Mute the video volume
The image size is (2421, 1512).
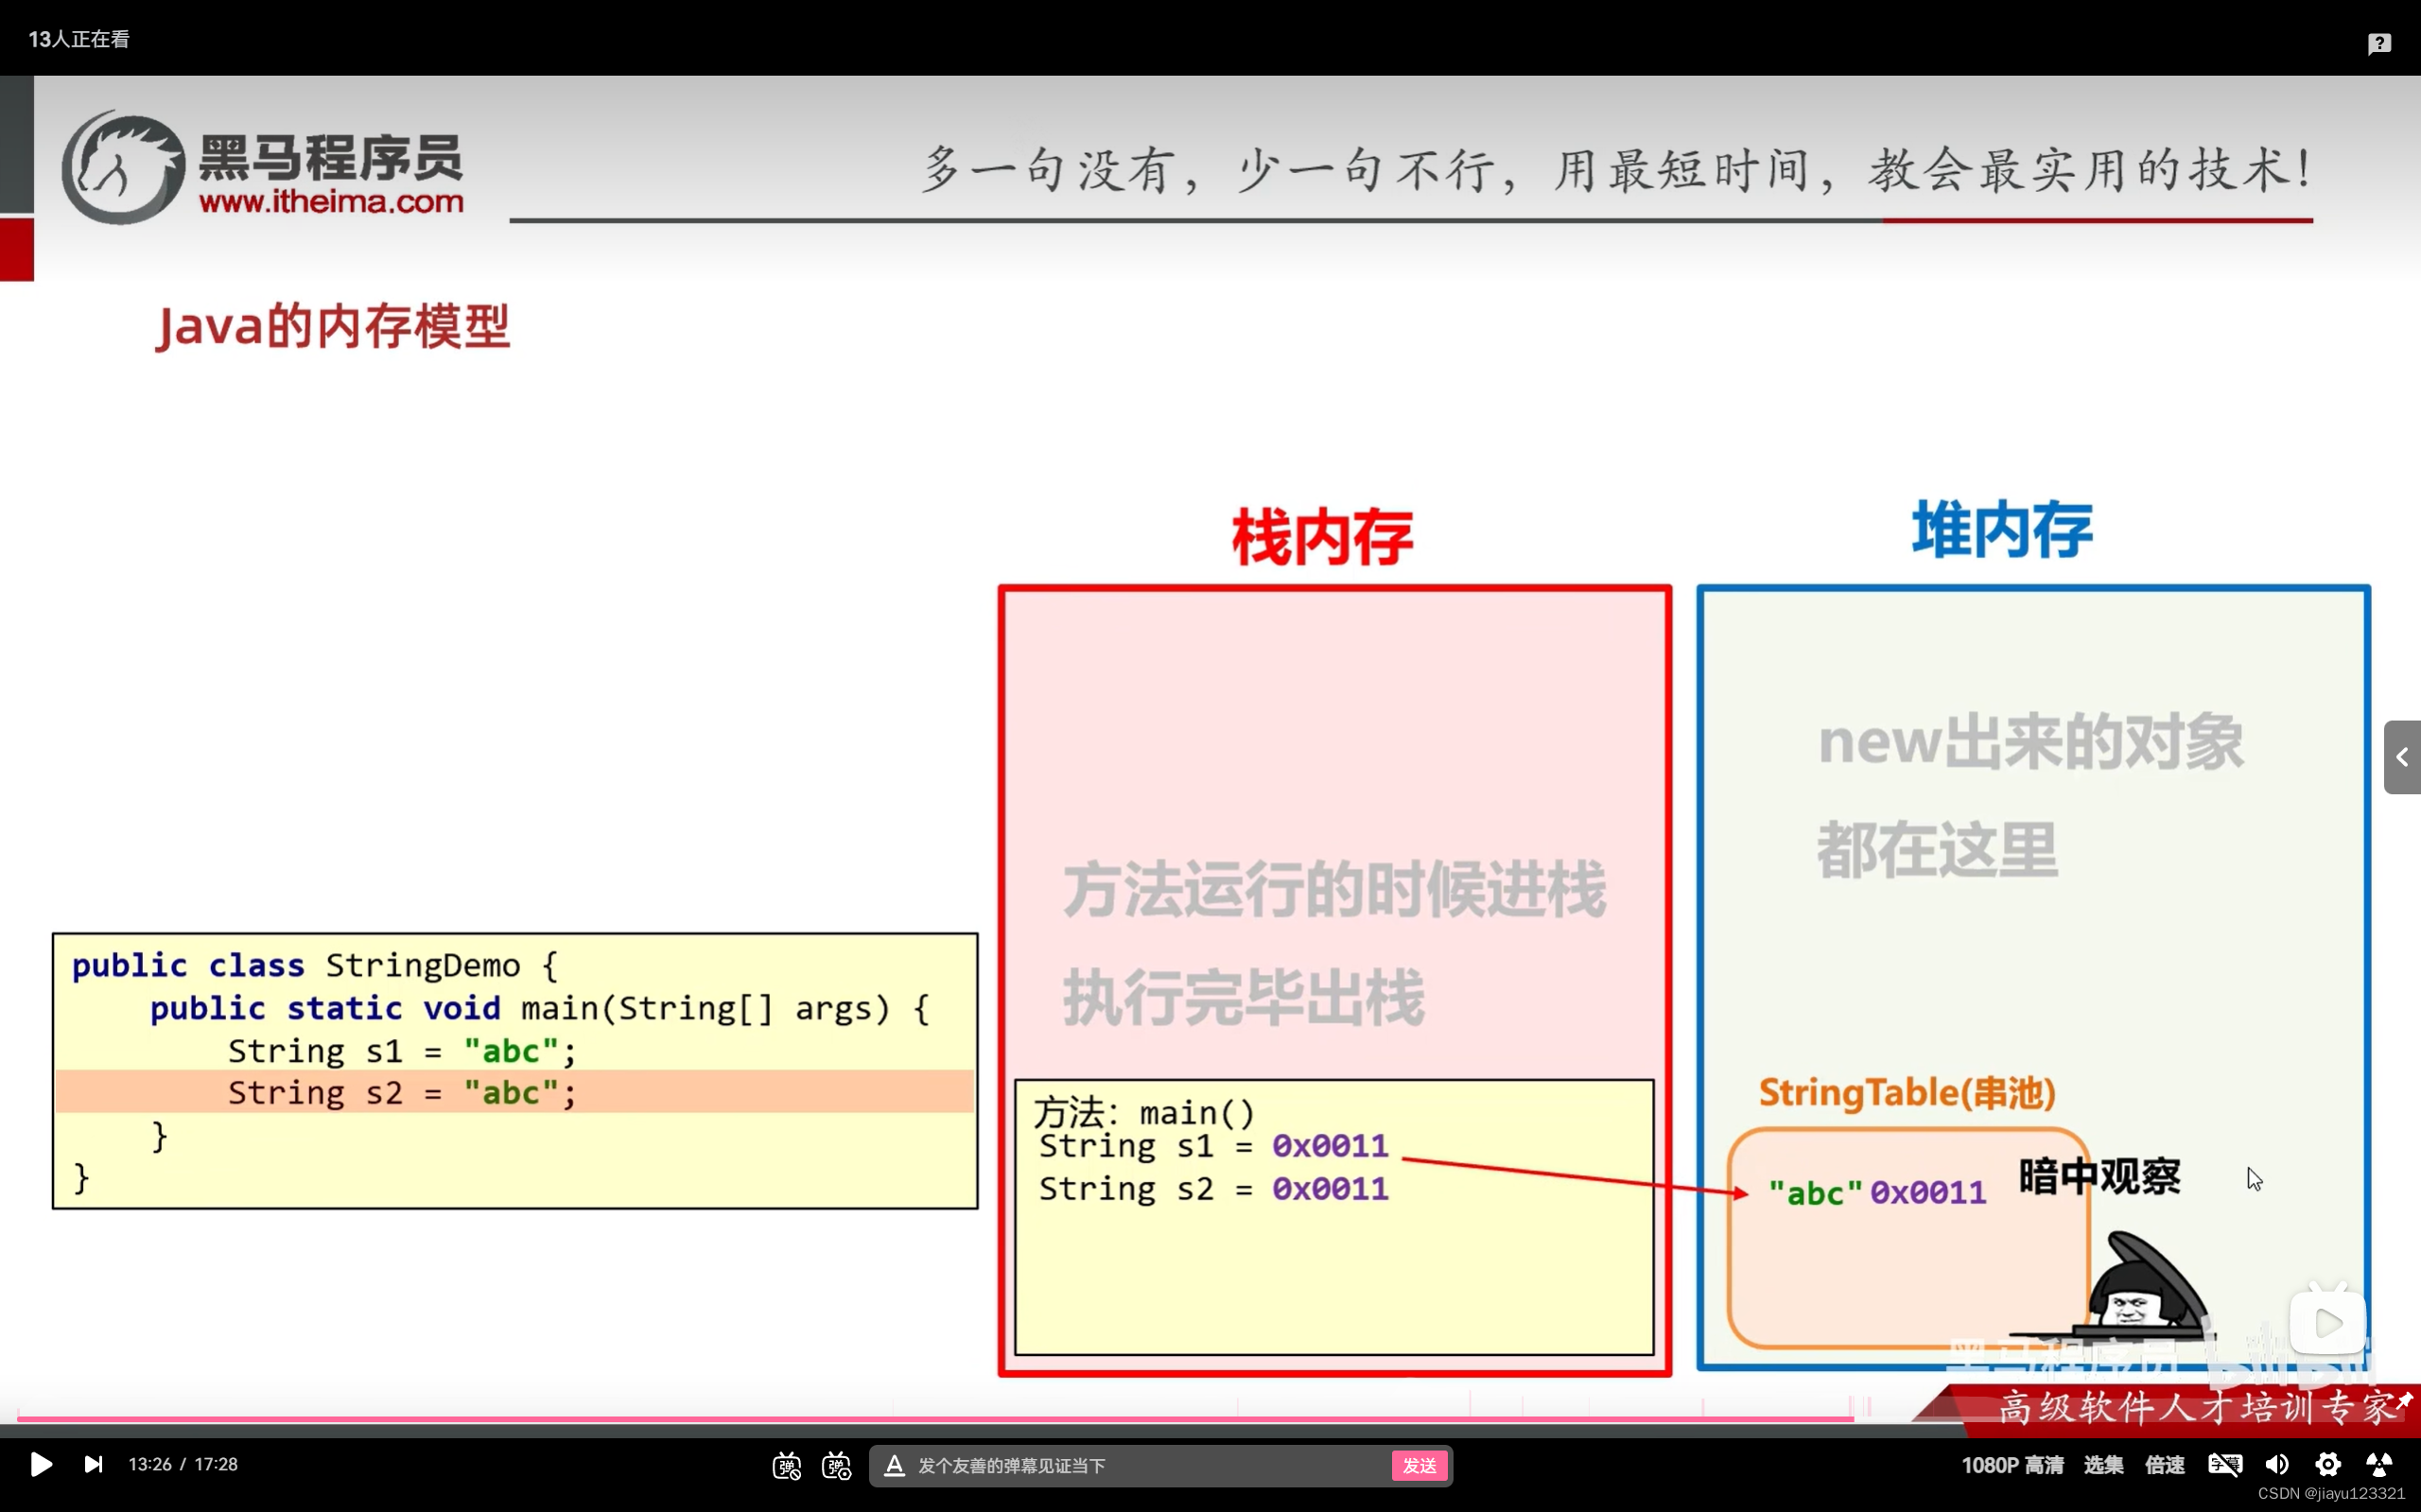click(2277, 1465)
